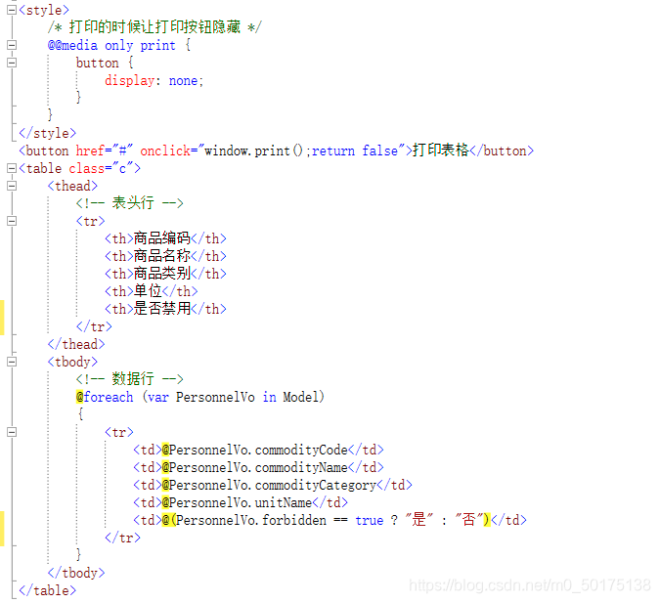660x603 pixels.
Task: Click 'Model' in the foreach statement
Action: (300, 397)
